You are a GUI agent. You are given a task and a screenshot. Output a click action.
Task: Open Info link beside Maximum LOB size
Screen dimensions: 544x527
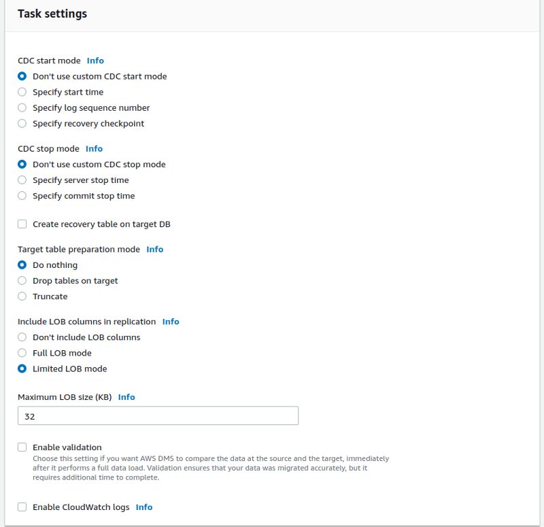[x=126, y=397]
